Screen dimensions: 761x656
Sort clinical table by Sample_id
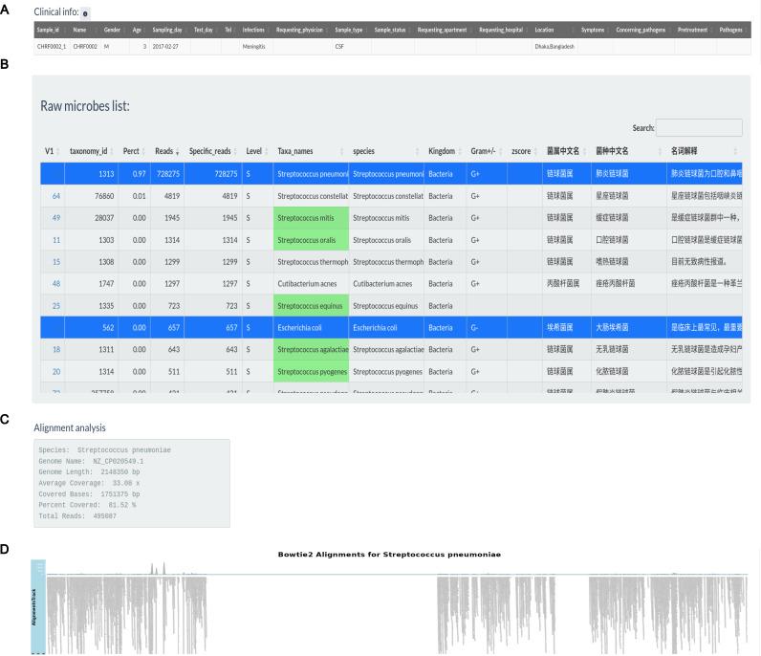50,31
